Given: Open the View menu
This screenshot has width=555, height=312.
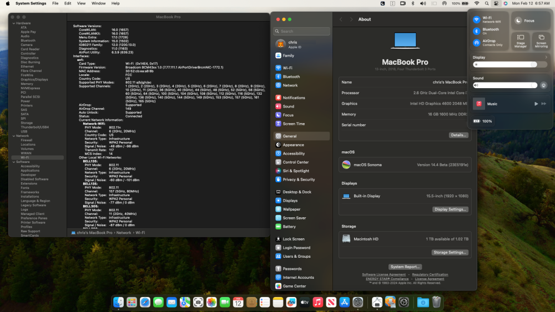Looking at the screenshot, I should coord(82,3).
